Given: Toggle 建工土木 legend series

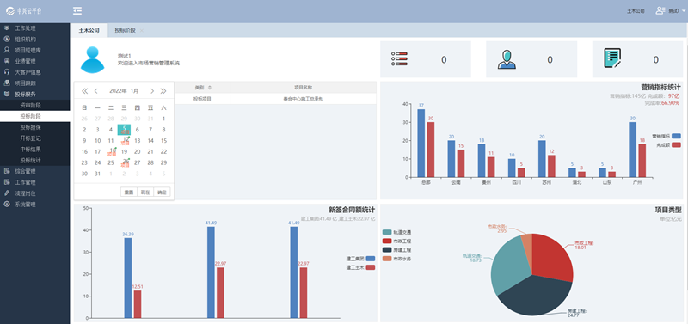Looking at the screenshot, I should [371, 267].
